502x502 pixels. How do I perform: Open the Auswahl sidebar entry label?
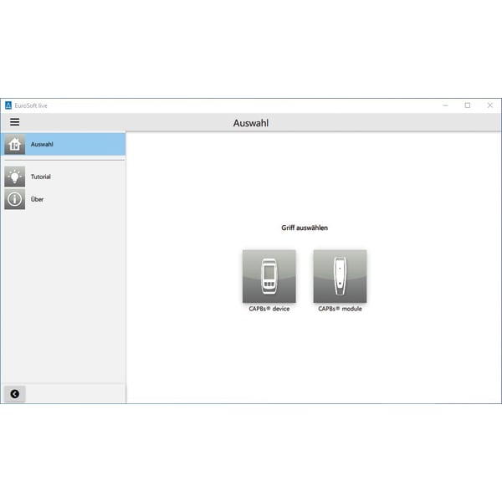point(42,144)
